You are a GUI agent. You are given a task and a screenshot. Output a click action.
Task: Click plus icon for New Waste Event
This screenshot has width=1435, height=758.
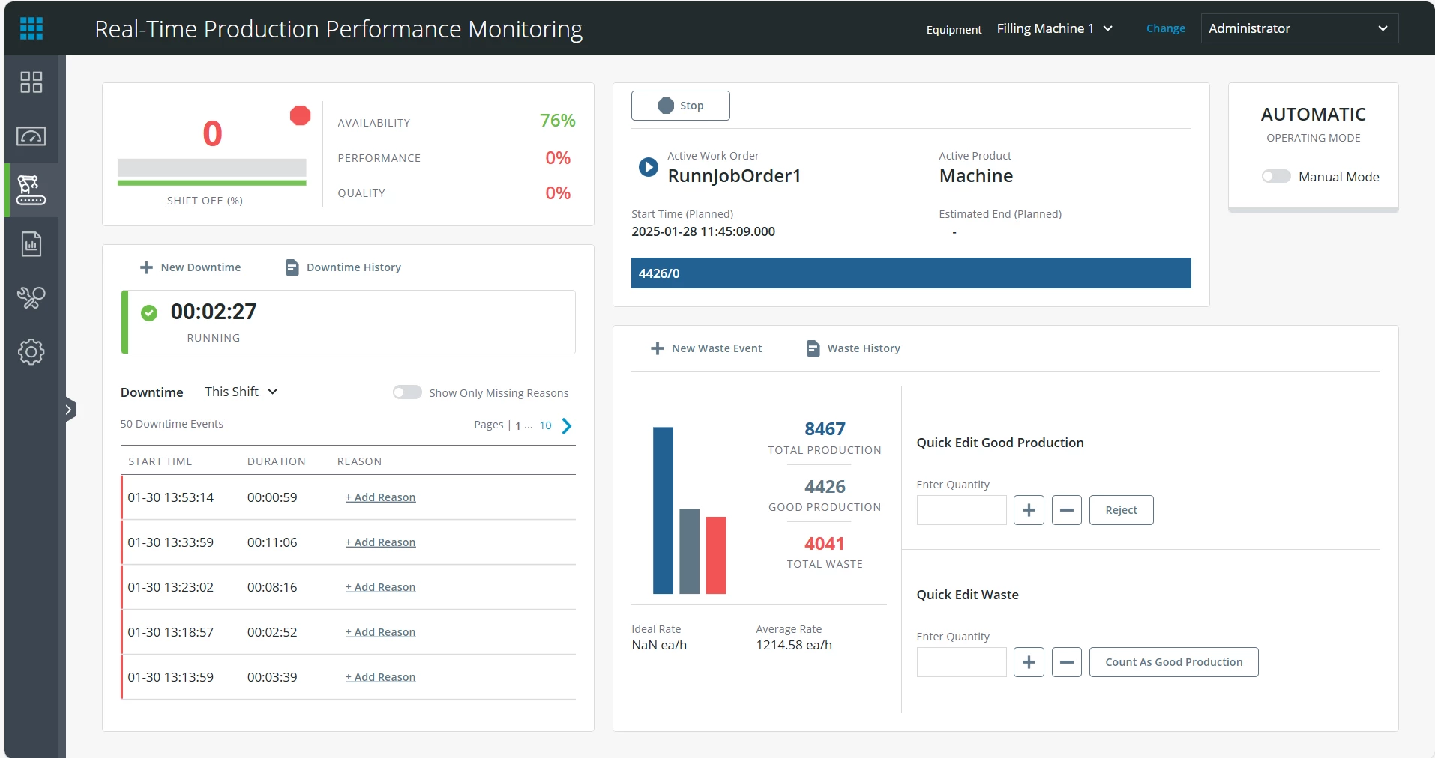click(x=658, y=348)
